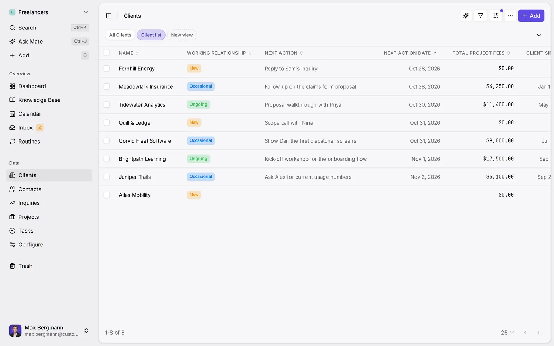Open the 25 rows-per-page dropdown
554x346 pixels.
507,333
